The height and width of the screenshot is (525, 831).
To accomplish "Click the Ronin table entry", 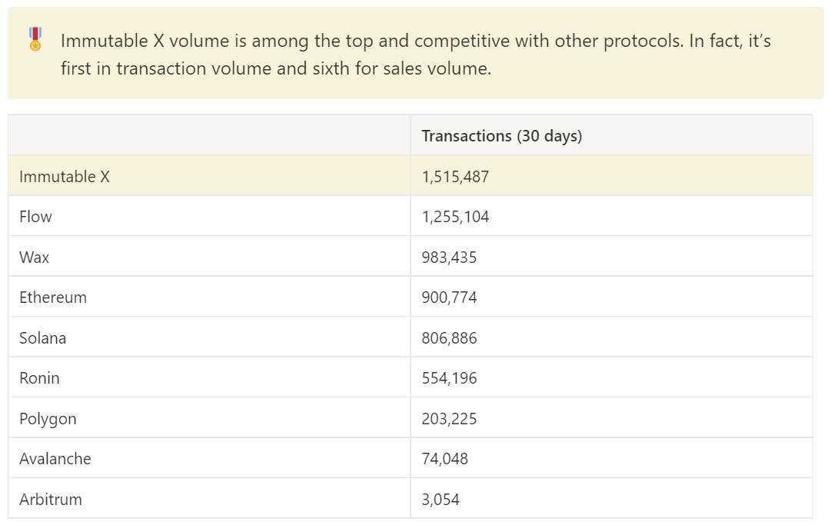I will pyautogui.click(x=39, y=378).
